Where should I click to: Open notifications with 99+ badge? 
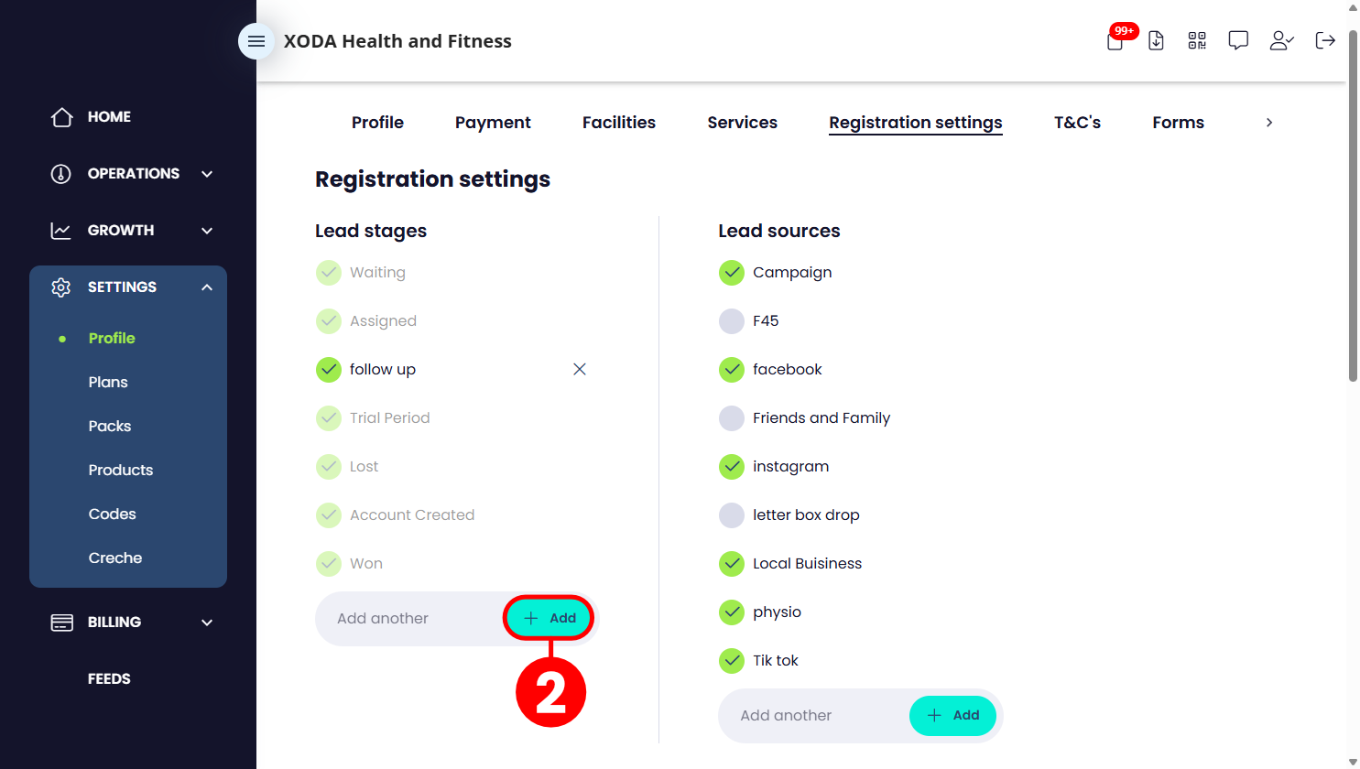[1115, 40]
